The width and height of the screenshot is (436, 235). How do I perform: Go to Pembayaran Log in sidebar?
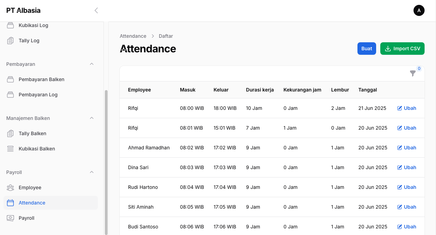point(38,95)
